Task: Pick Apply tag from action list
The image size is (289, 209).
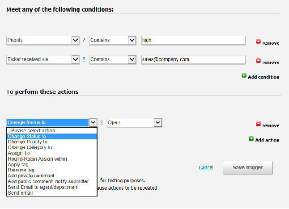Action: [x=18, y=164]
